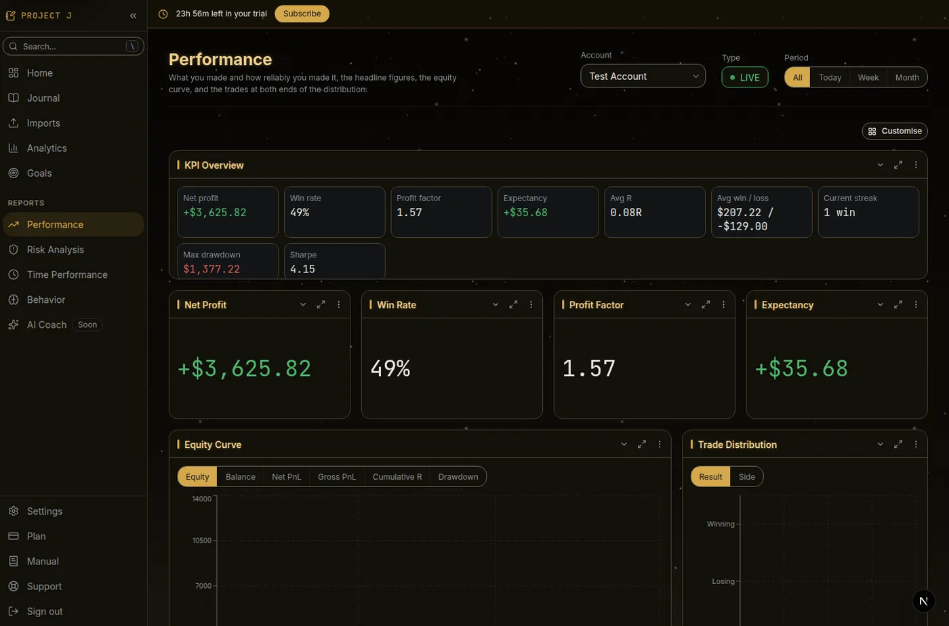Go to the Risk Analysis report
949x626 pixels.
[73, 250]
